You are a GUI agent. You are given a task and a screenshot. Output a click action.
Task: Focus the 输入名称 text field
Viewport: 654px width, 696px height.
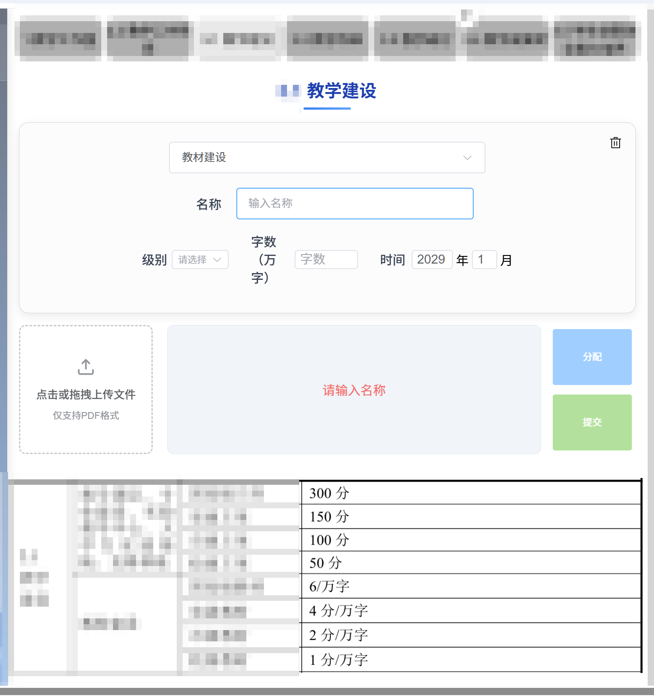click(x=354, y=204)
